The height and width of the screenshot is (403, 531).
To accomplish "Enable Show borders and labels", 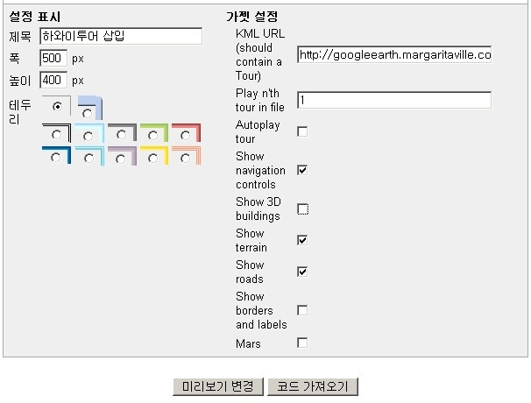I will point(302,310).
